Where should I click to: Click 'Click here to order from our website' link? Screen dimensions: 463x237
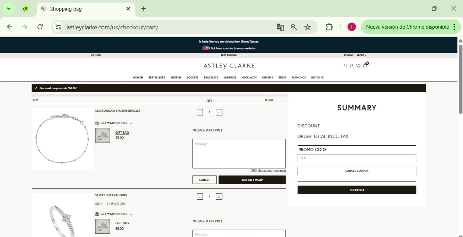coord(232,48)
